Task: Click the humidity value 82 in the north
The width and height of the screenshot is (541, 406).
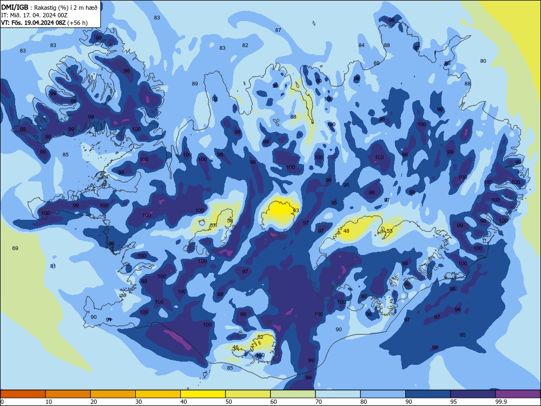Action: (x=245, y=45)
